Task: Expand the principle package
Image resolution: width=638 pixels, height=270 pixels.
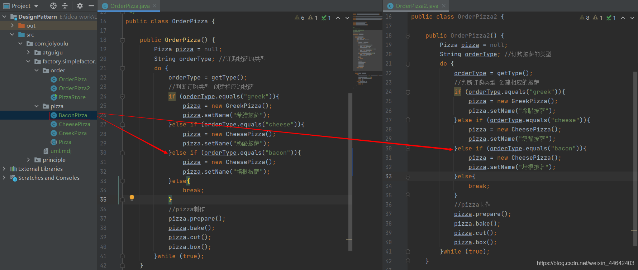Action: [x=28, y=160]
